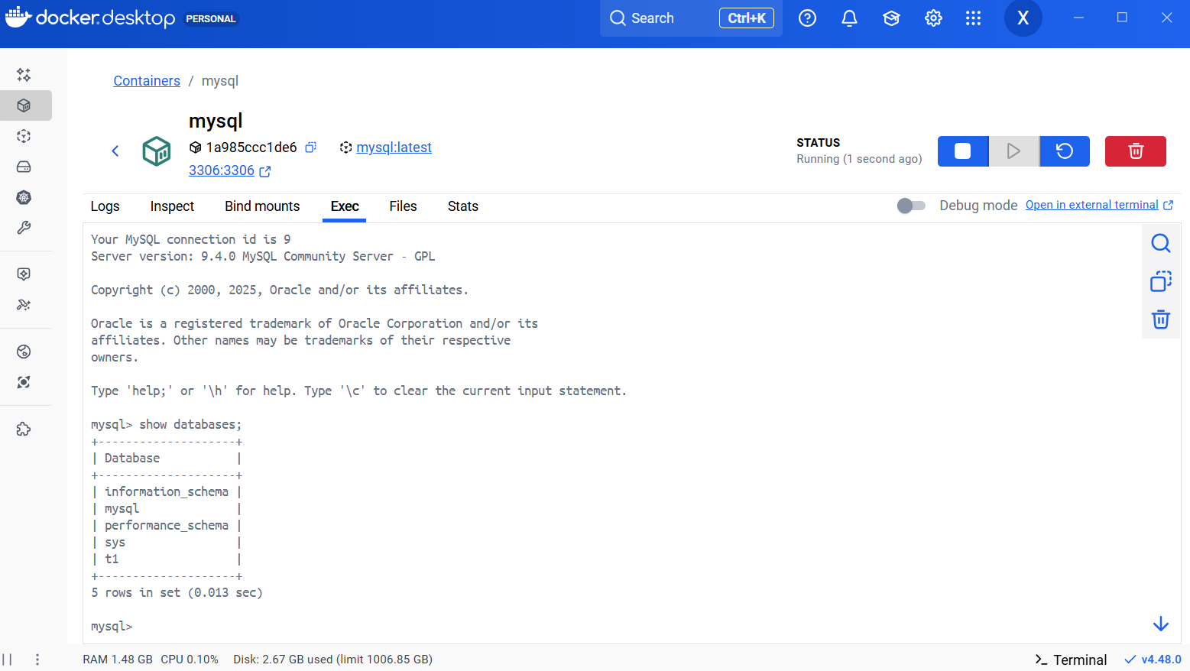1190x671 pixels.
Task: Toggle Debug mode switch
Action: tap(911, 206)
